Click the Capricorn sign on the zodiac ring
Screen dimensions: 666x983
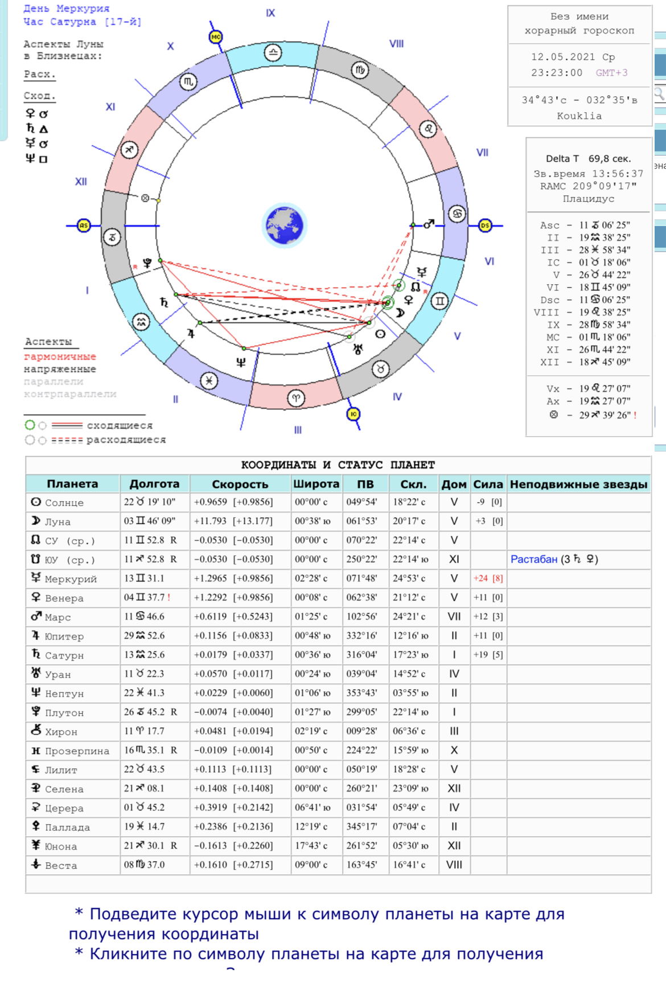[x=112, y=237]
